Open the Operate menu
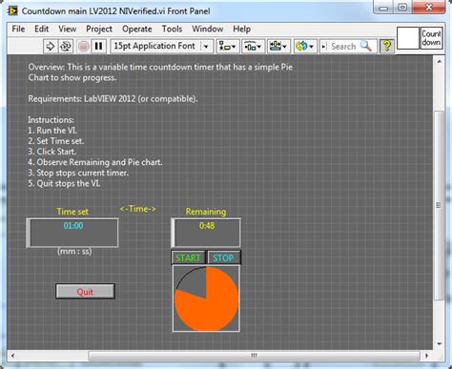The height and width of the screenshot is (369, 452). 137,29
